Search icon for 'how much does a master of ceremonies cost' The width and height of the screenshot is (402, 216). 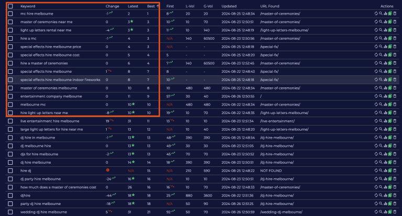[x=381, y=187]
